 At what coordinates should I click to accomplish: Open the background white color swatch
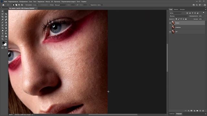pos(5,44)
